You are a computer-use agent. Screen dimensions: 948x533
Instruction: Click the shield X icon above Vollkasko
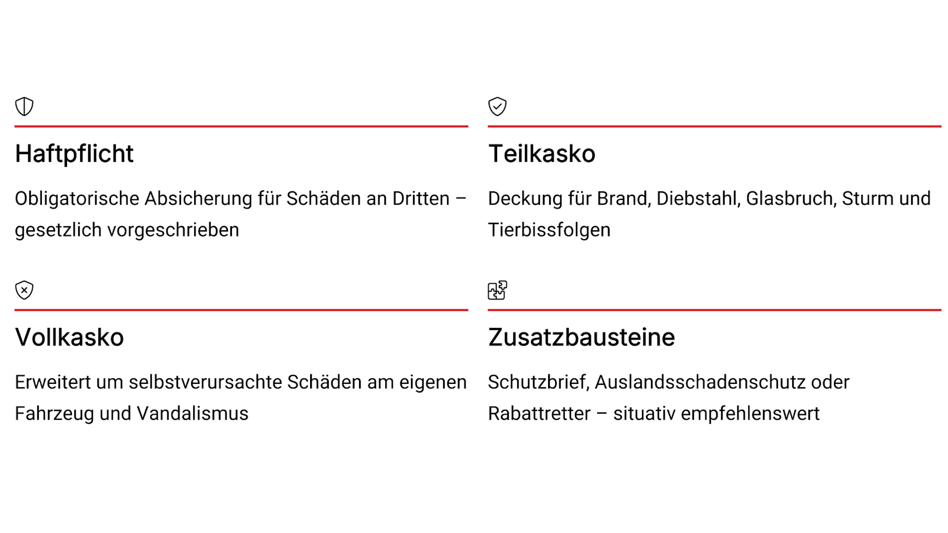(24, 290)
